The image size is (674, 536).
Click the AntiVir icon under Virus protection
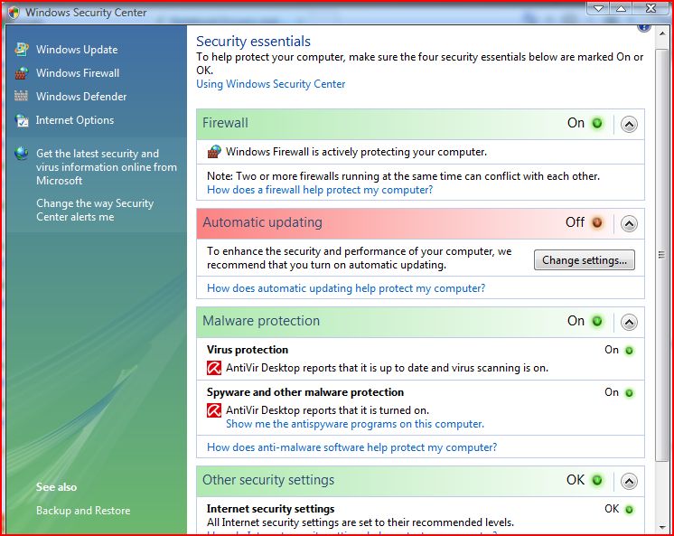214,368
